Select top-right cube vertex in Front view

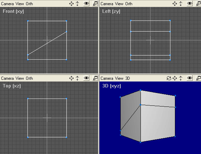coord(66,21)
